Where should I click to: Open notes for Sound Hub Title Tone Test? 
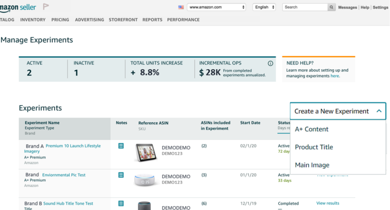pos(121,204)
